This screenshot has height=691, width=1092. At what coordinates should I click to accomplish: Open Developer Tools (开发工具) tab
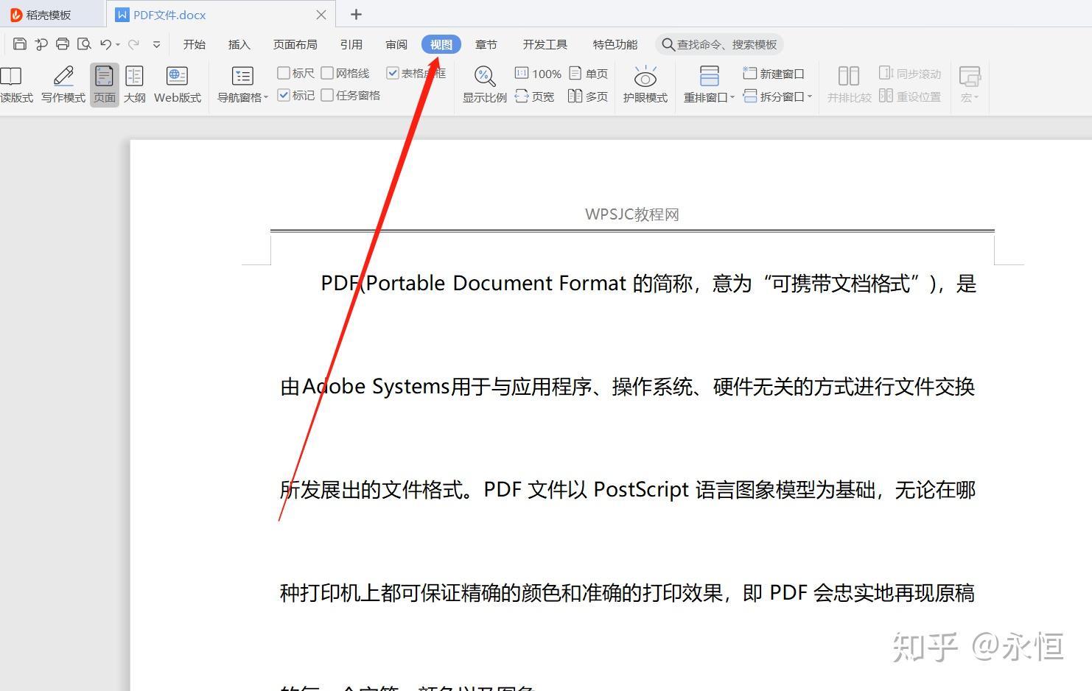pos(545,44)
